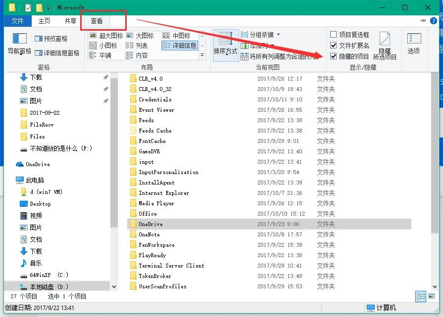
Task: Open the quick access toolbar dropdown arrow
Action: tap(48, 8)
